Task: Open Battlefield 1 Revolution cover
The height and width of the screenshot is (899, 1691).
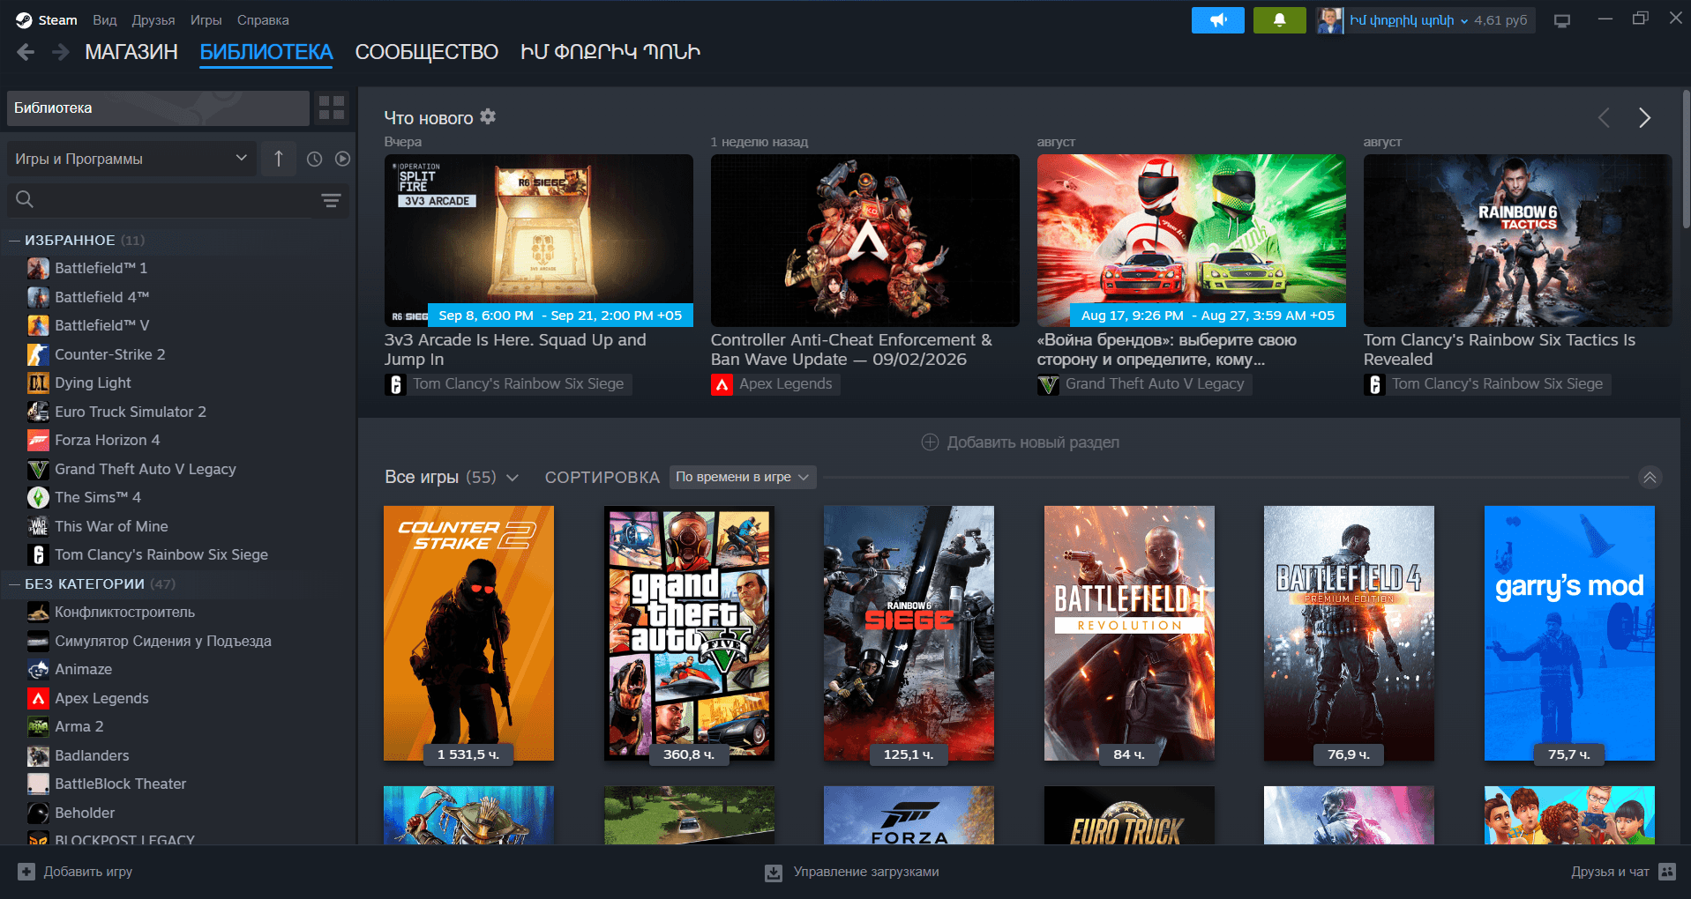Action: (x=1129, y=633)
